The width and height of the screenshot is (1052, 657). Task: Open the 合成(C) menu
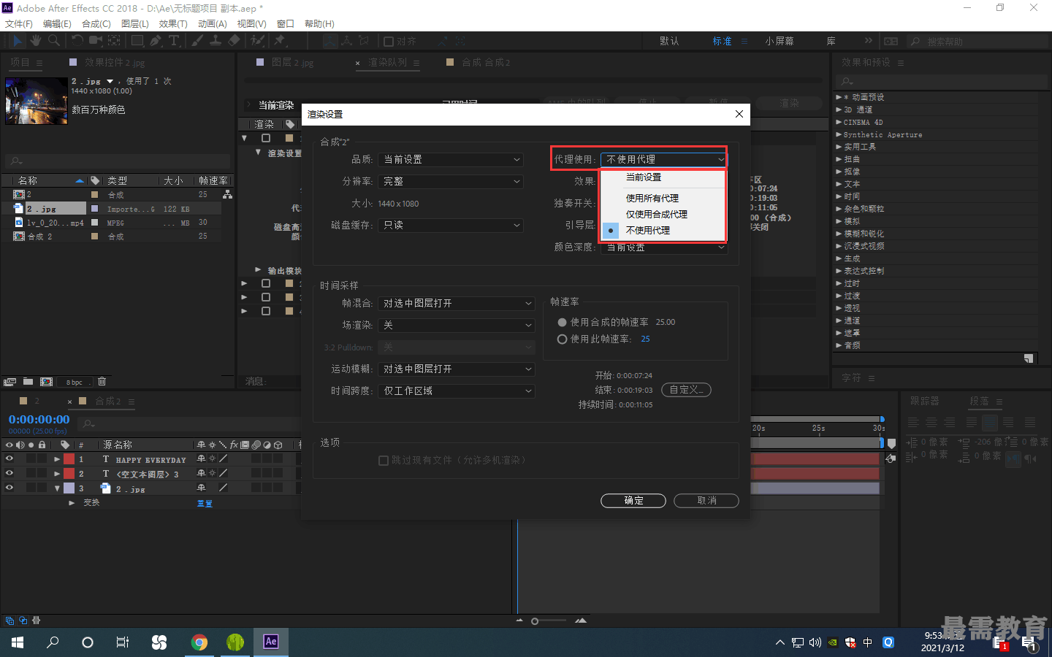tap(96, 23)
